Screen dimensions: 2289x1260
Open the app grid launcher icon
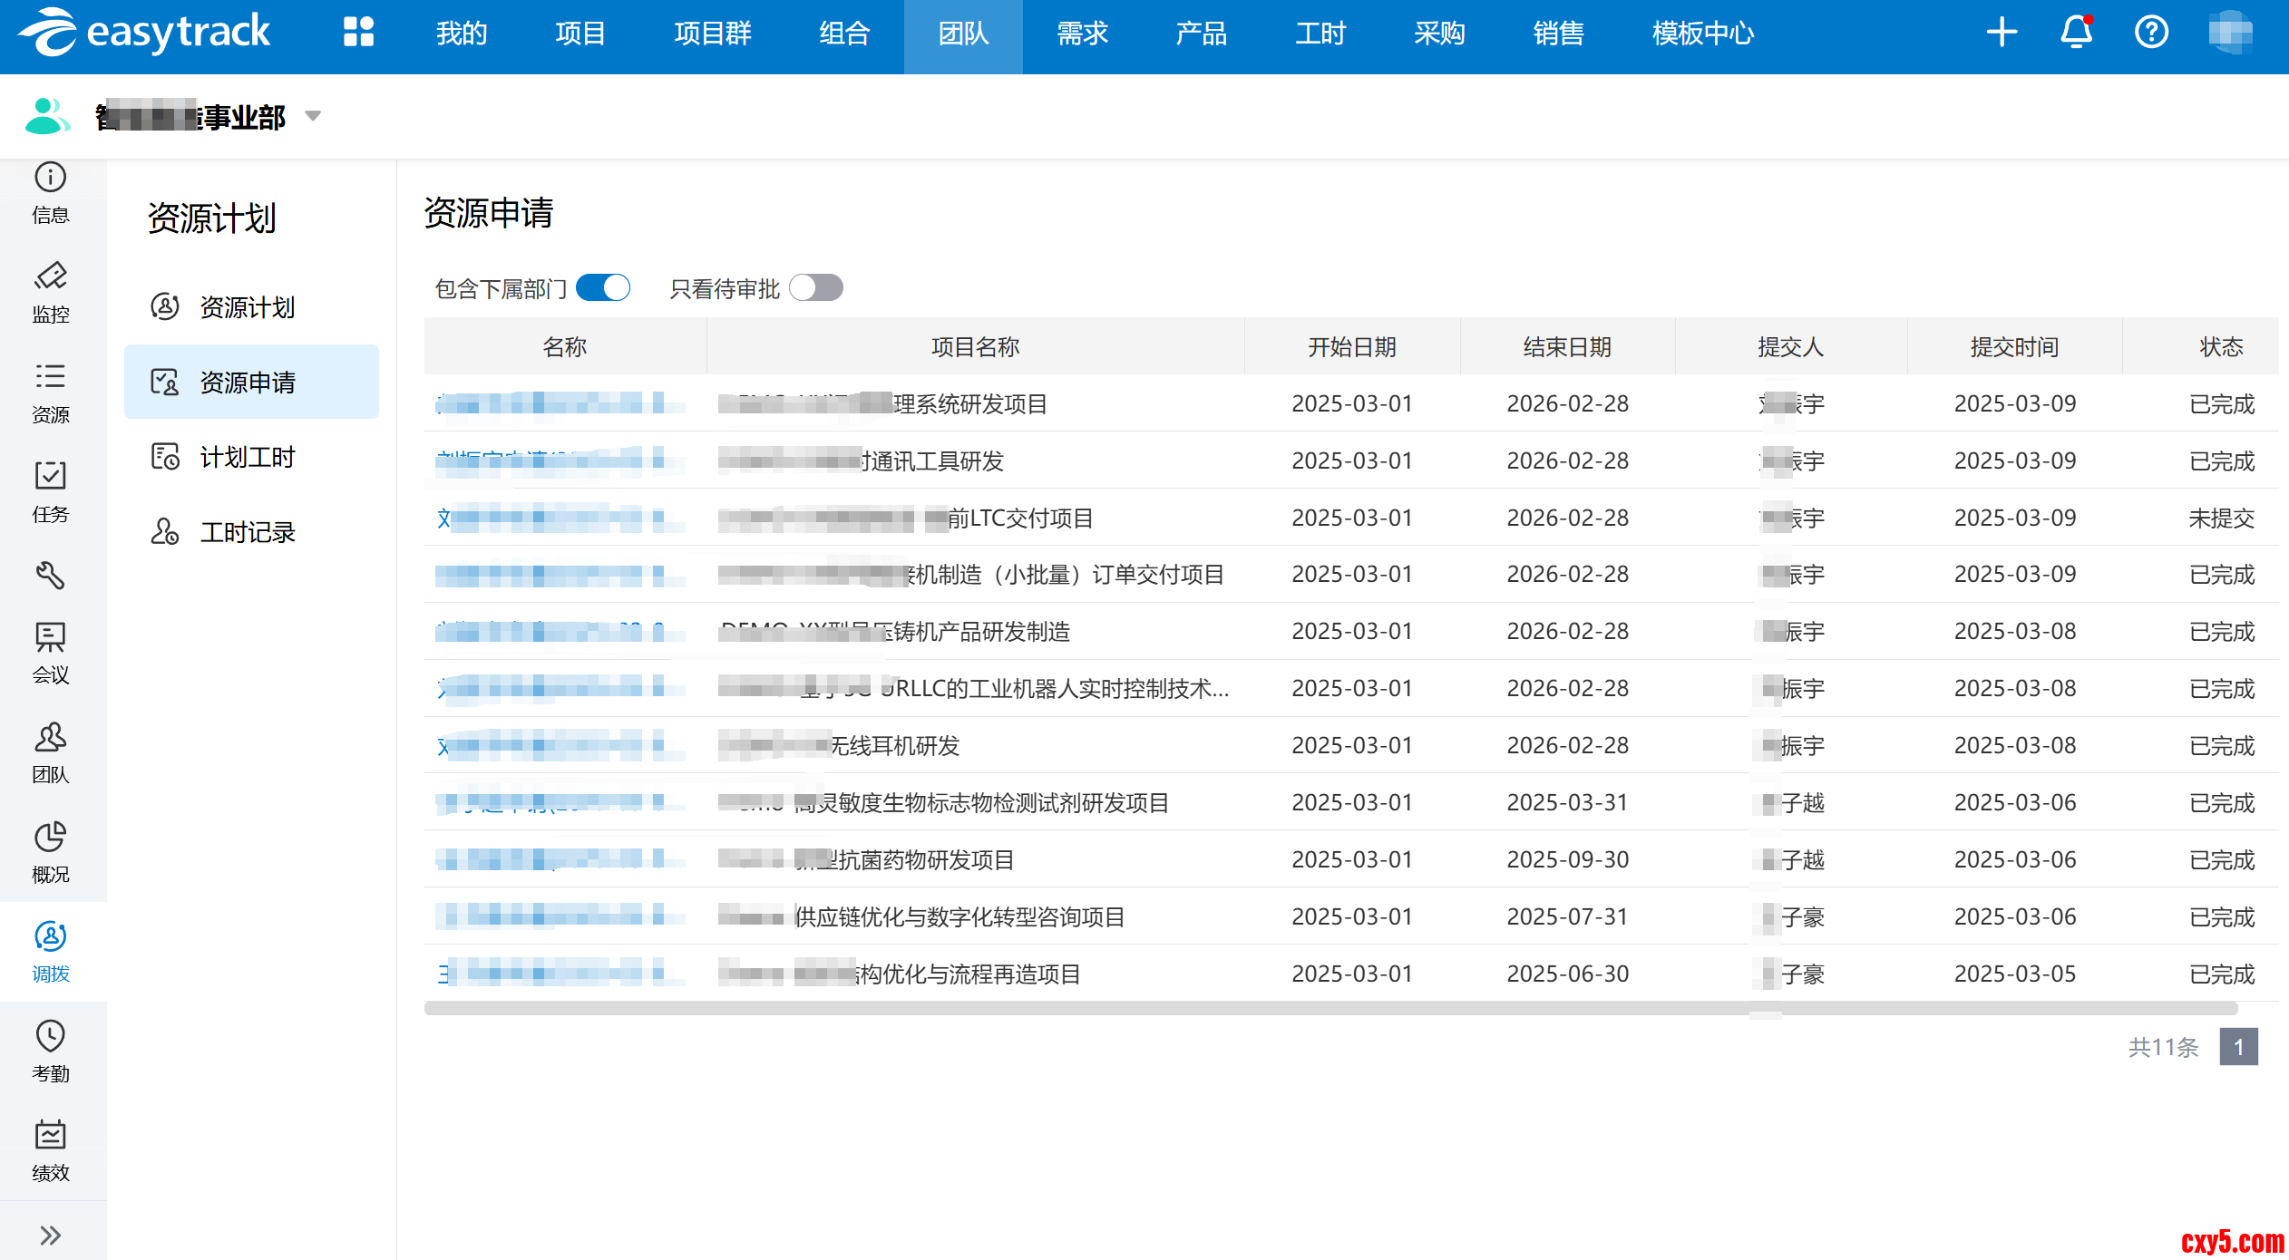pos(358,33)
